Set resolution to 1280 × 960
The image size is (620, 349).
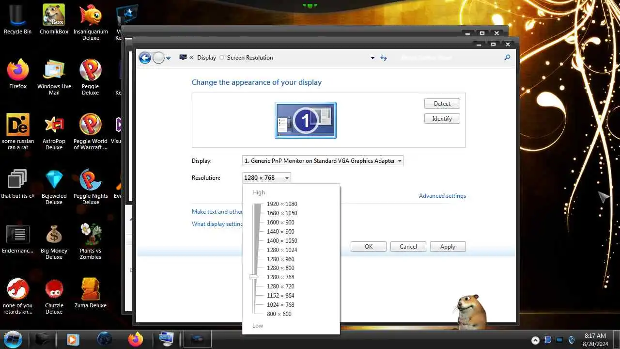pyautogui.click(x=280, y=259)
